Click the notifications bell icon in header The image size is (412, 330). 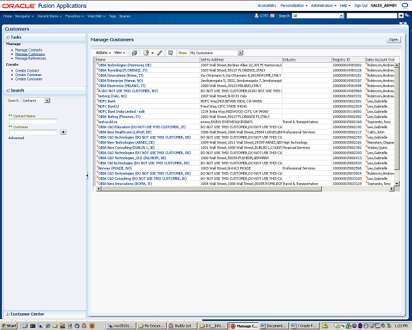[x=257, y=15]
